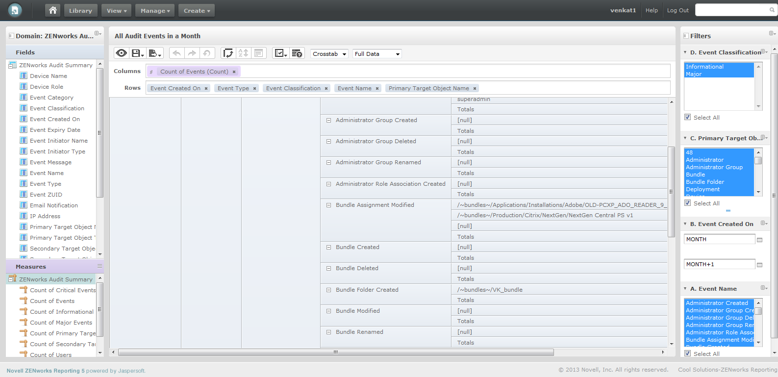Remove Event Created On from Rows
The image size is (778, 377).
point(206,88)
